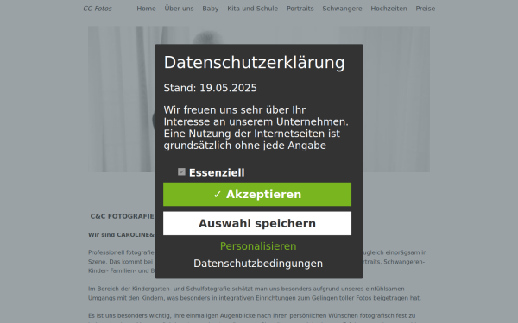Click the privacy intro paragraph in dialog

(x=256, y=127)
